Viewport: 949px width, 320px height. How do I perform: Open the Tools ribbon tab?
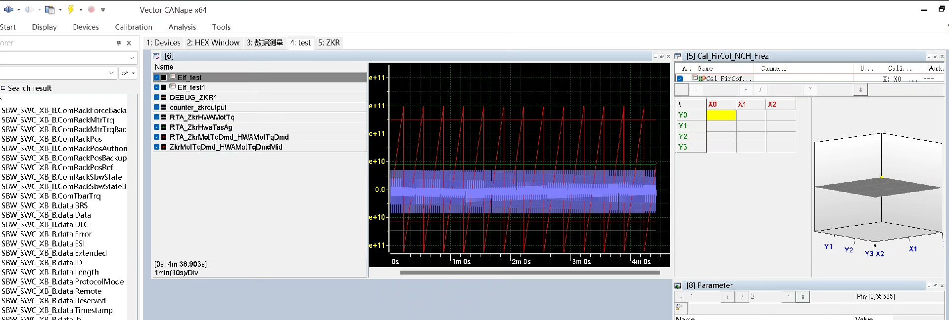click(x=221, y=27)
